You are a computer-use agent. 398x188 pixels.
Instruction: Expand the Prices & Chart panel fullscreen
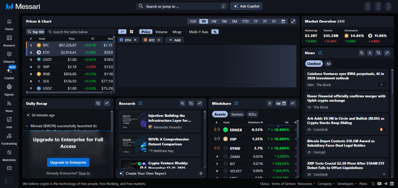tap(293, 21)
